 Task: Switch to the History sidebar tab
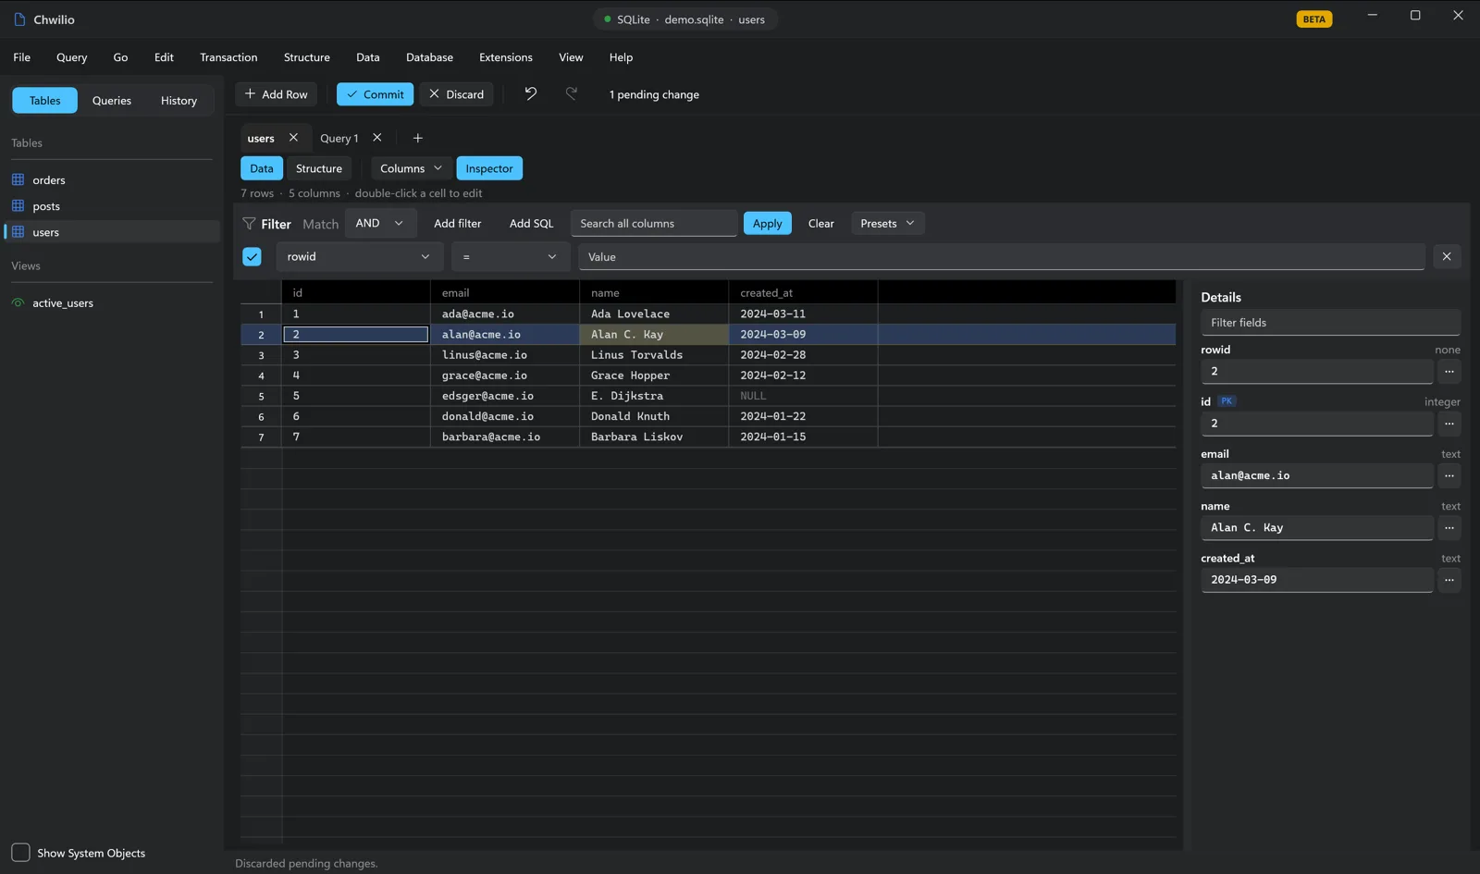179,100
